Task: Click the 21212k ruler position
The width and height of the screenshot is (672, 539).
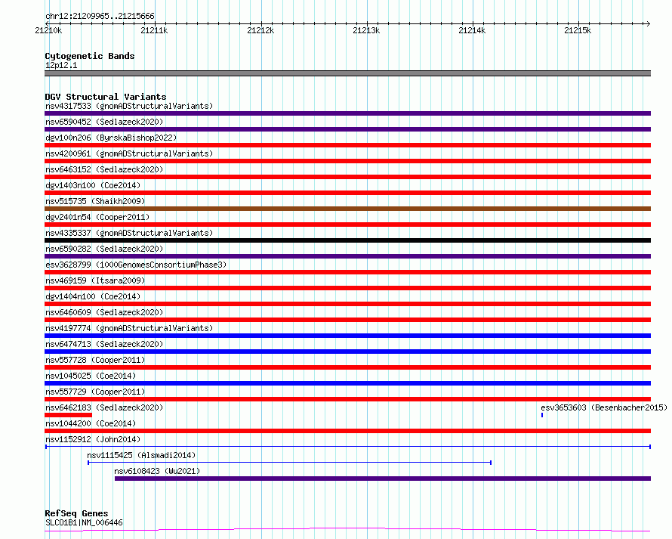Action: tap(260, 30)
